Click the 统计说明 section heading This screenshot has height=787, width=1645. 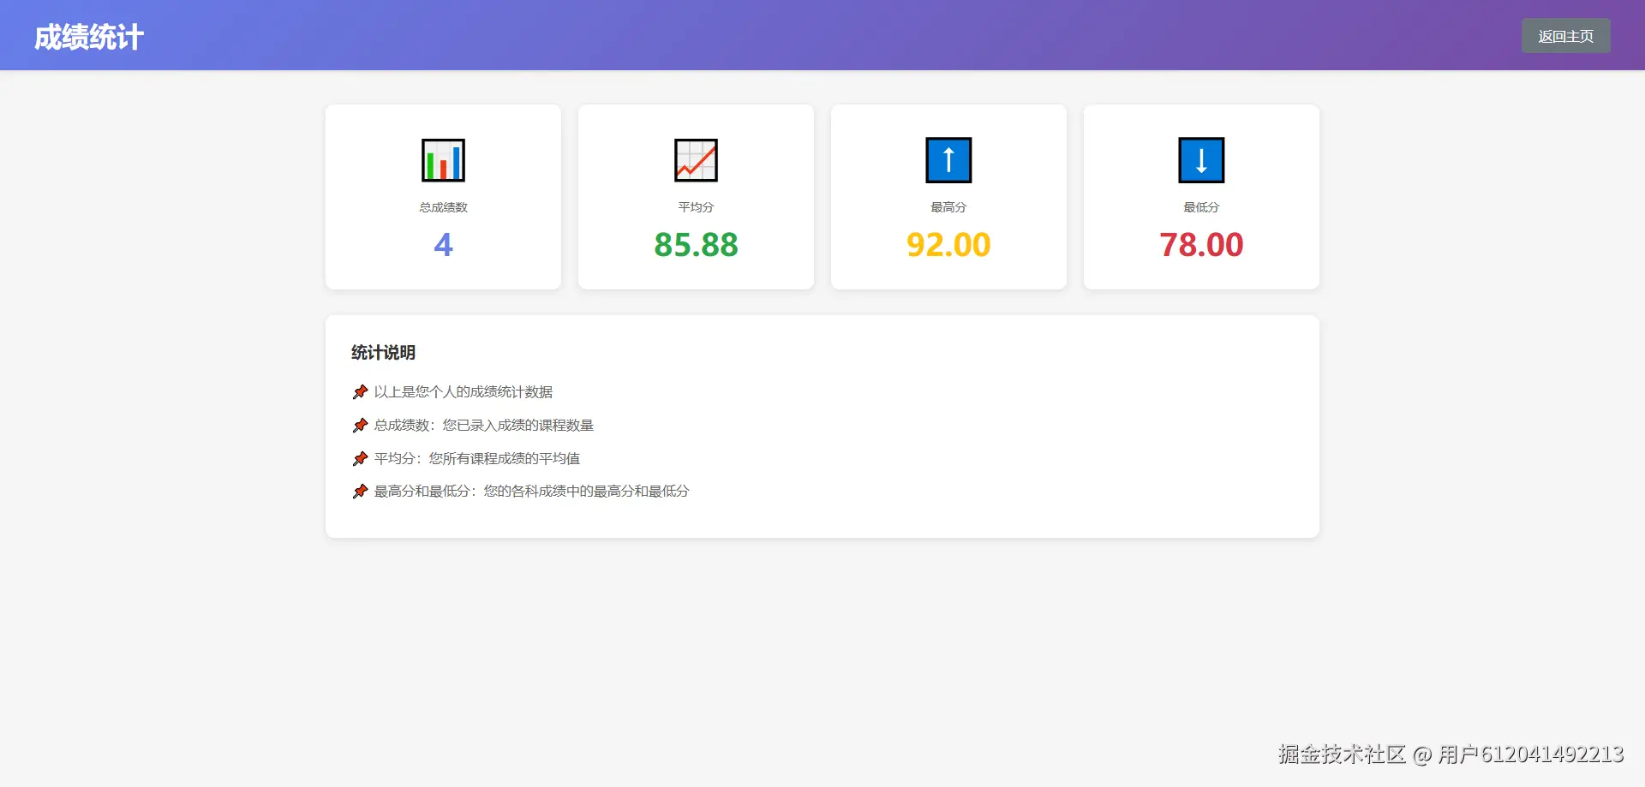tap(383, 353)
